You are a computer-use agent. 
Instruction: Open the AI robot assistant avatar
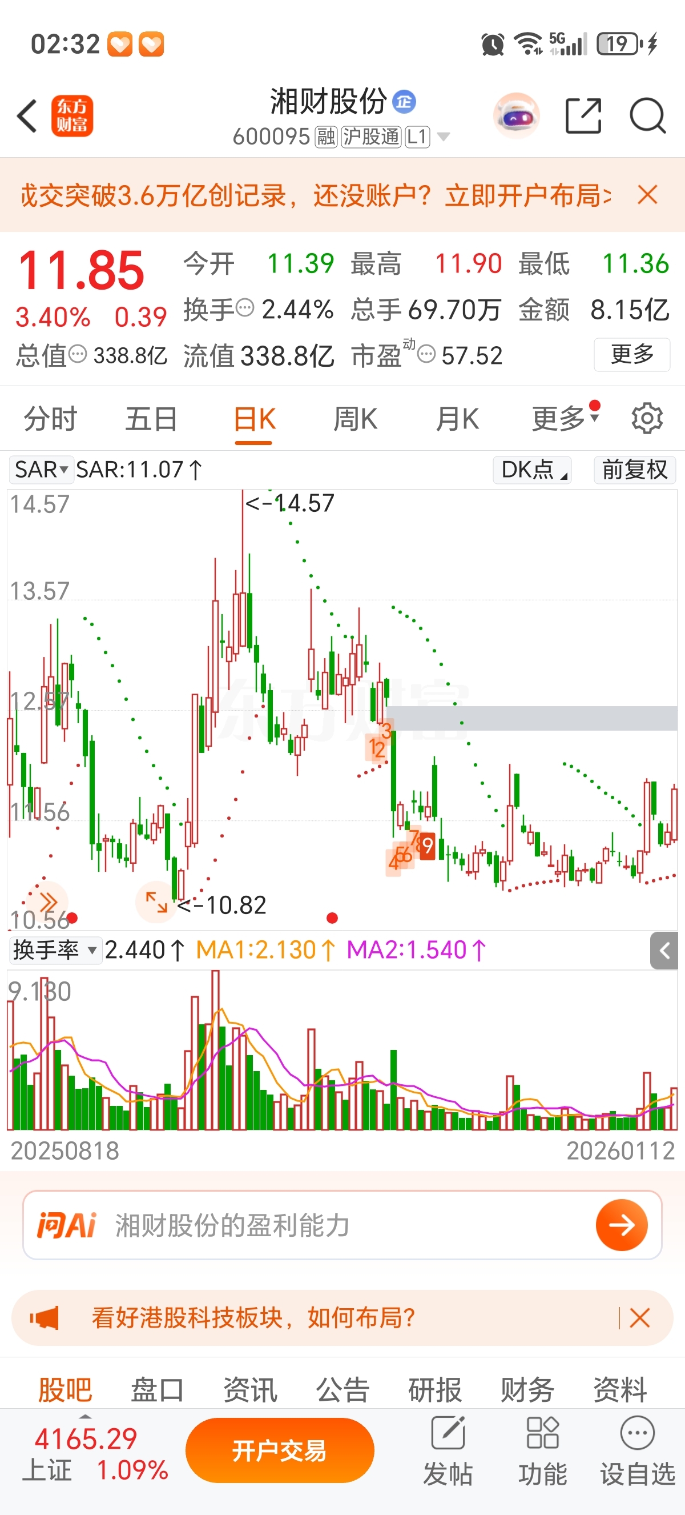(x=517, y=116)
